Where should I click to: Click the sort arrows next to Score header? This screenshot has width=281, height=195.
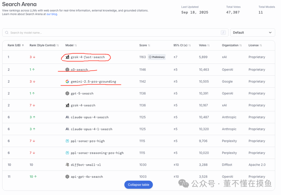pyautogui.click(x=149, y=45)
